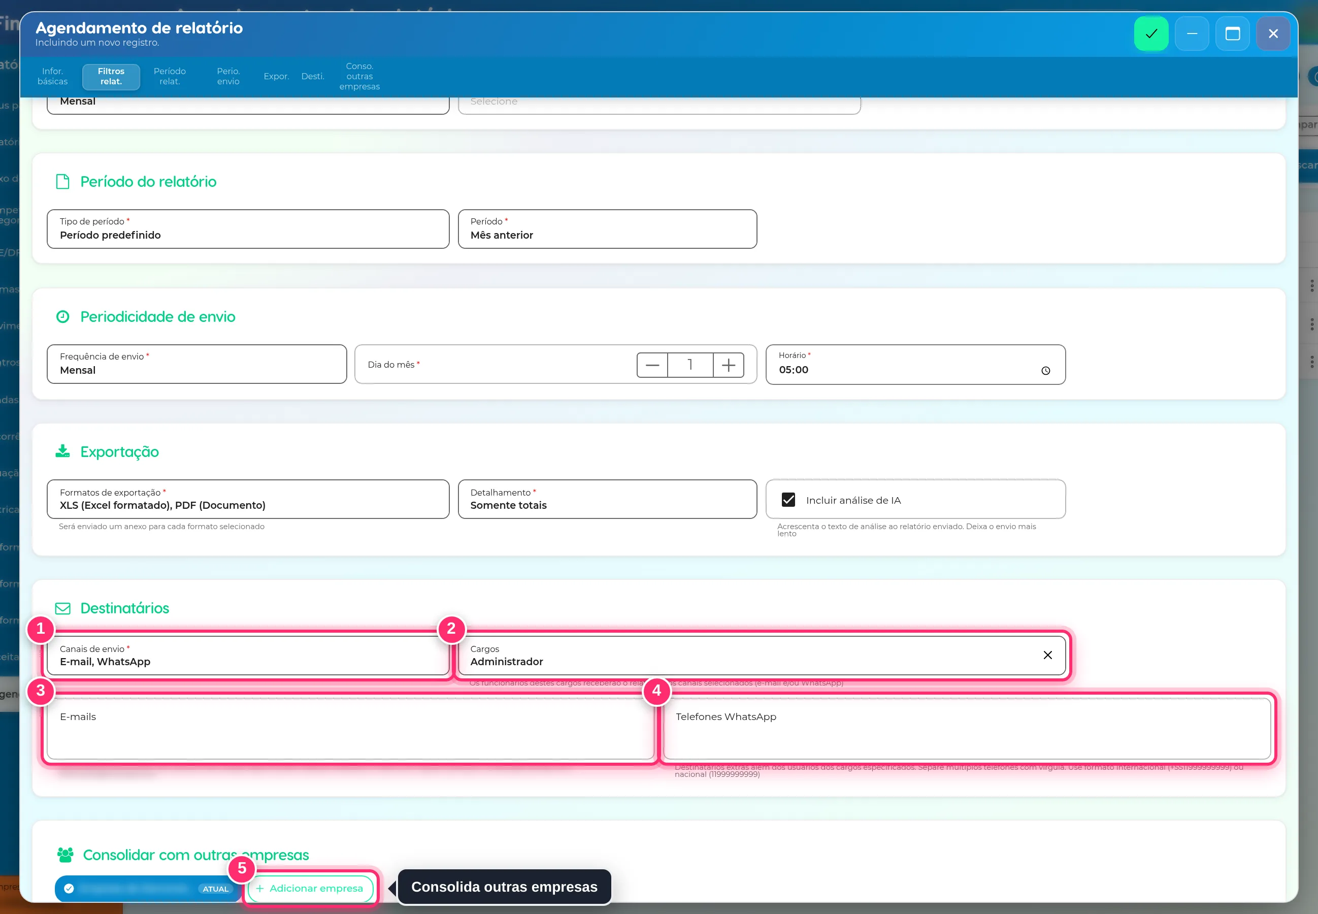Click the Dia do mês value box
The width and height of the screenshot is (1318, 914).
[x=690, y=365]
